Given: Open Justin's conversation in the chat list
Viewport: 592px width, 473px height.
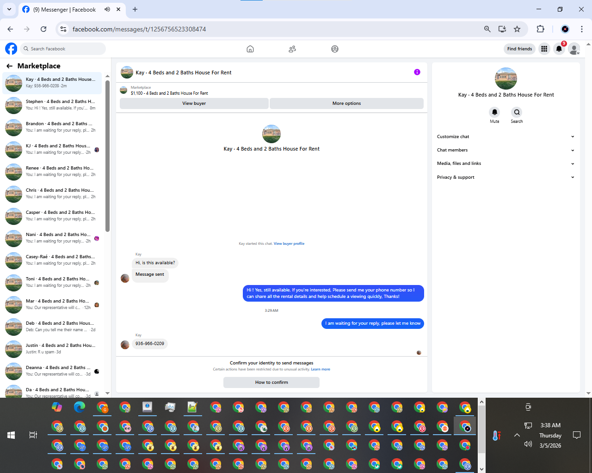Looking at the screenshot, I should coord(52,349).
